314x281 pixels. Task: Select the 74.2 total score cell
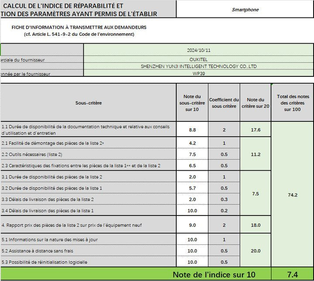[293, 195]
